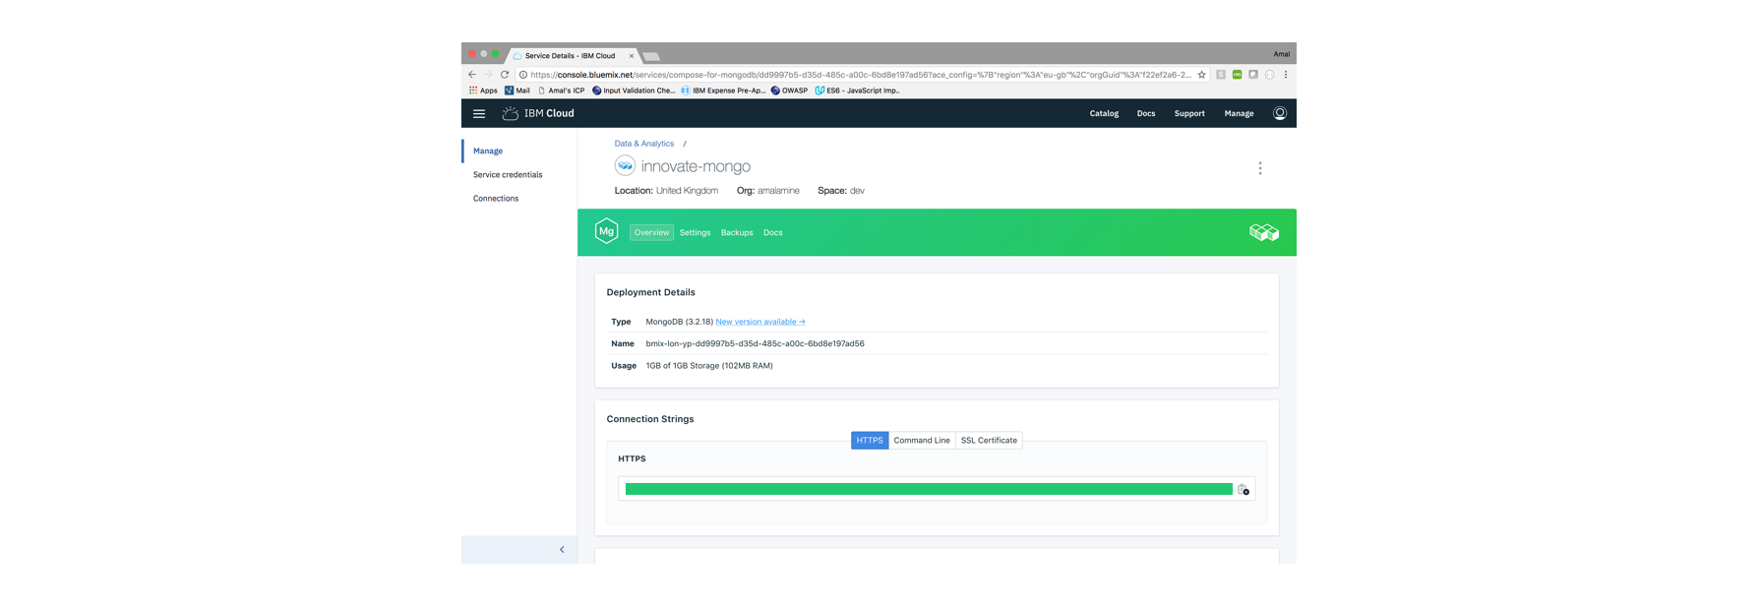Close the Service Details browser tab
This screenshot has width=1760, height=606.
pyautogui.click(x=632, y=56)
